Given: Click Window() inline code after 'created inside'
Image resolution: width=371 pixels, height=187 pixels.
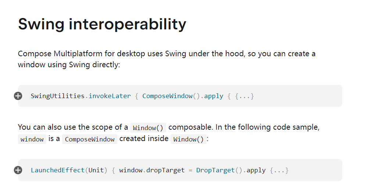Looking at the screenshot, I should (x=189, y=139).
